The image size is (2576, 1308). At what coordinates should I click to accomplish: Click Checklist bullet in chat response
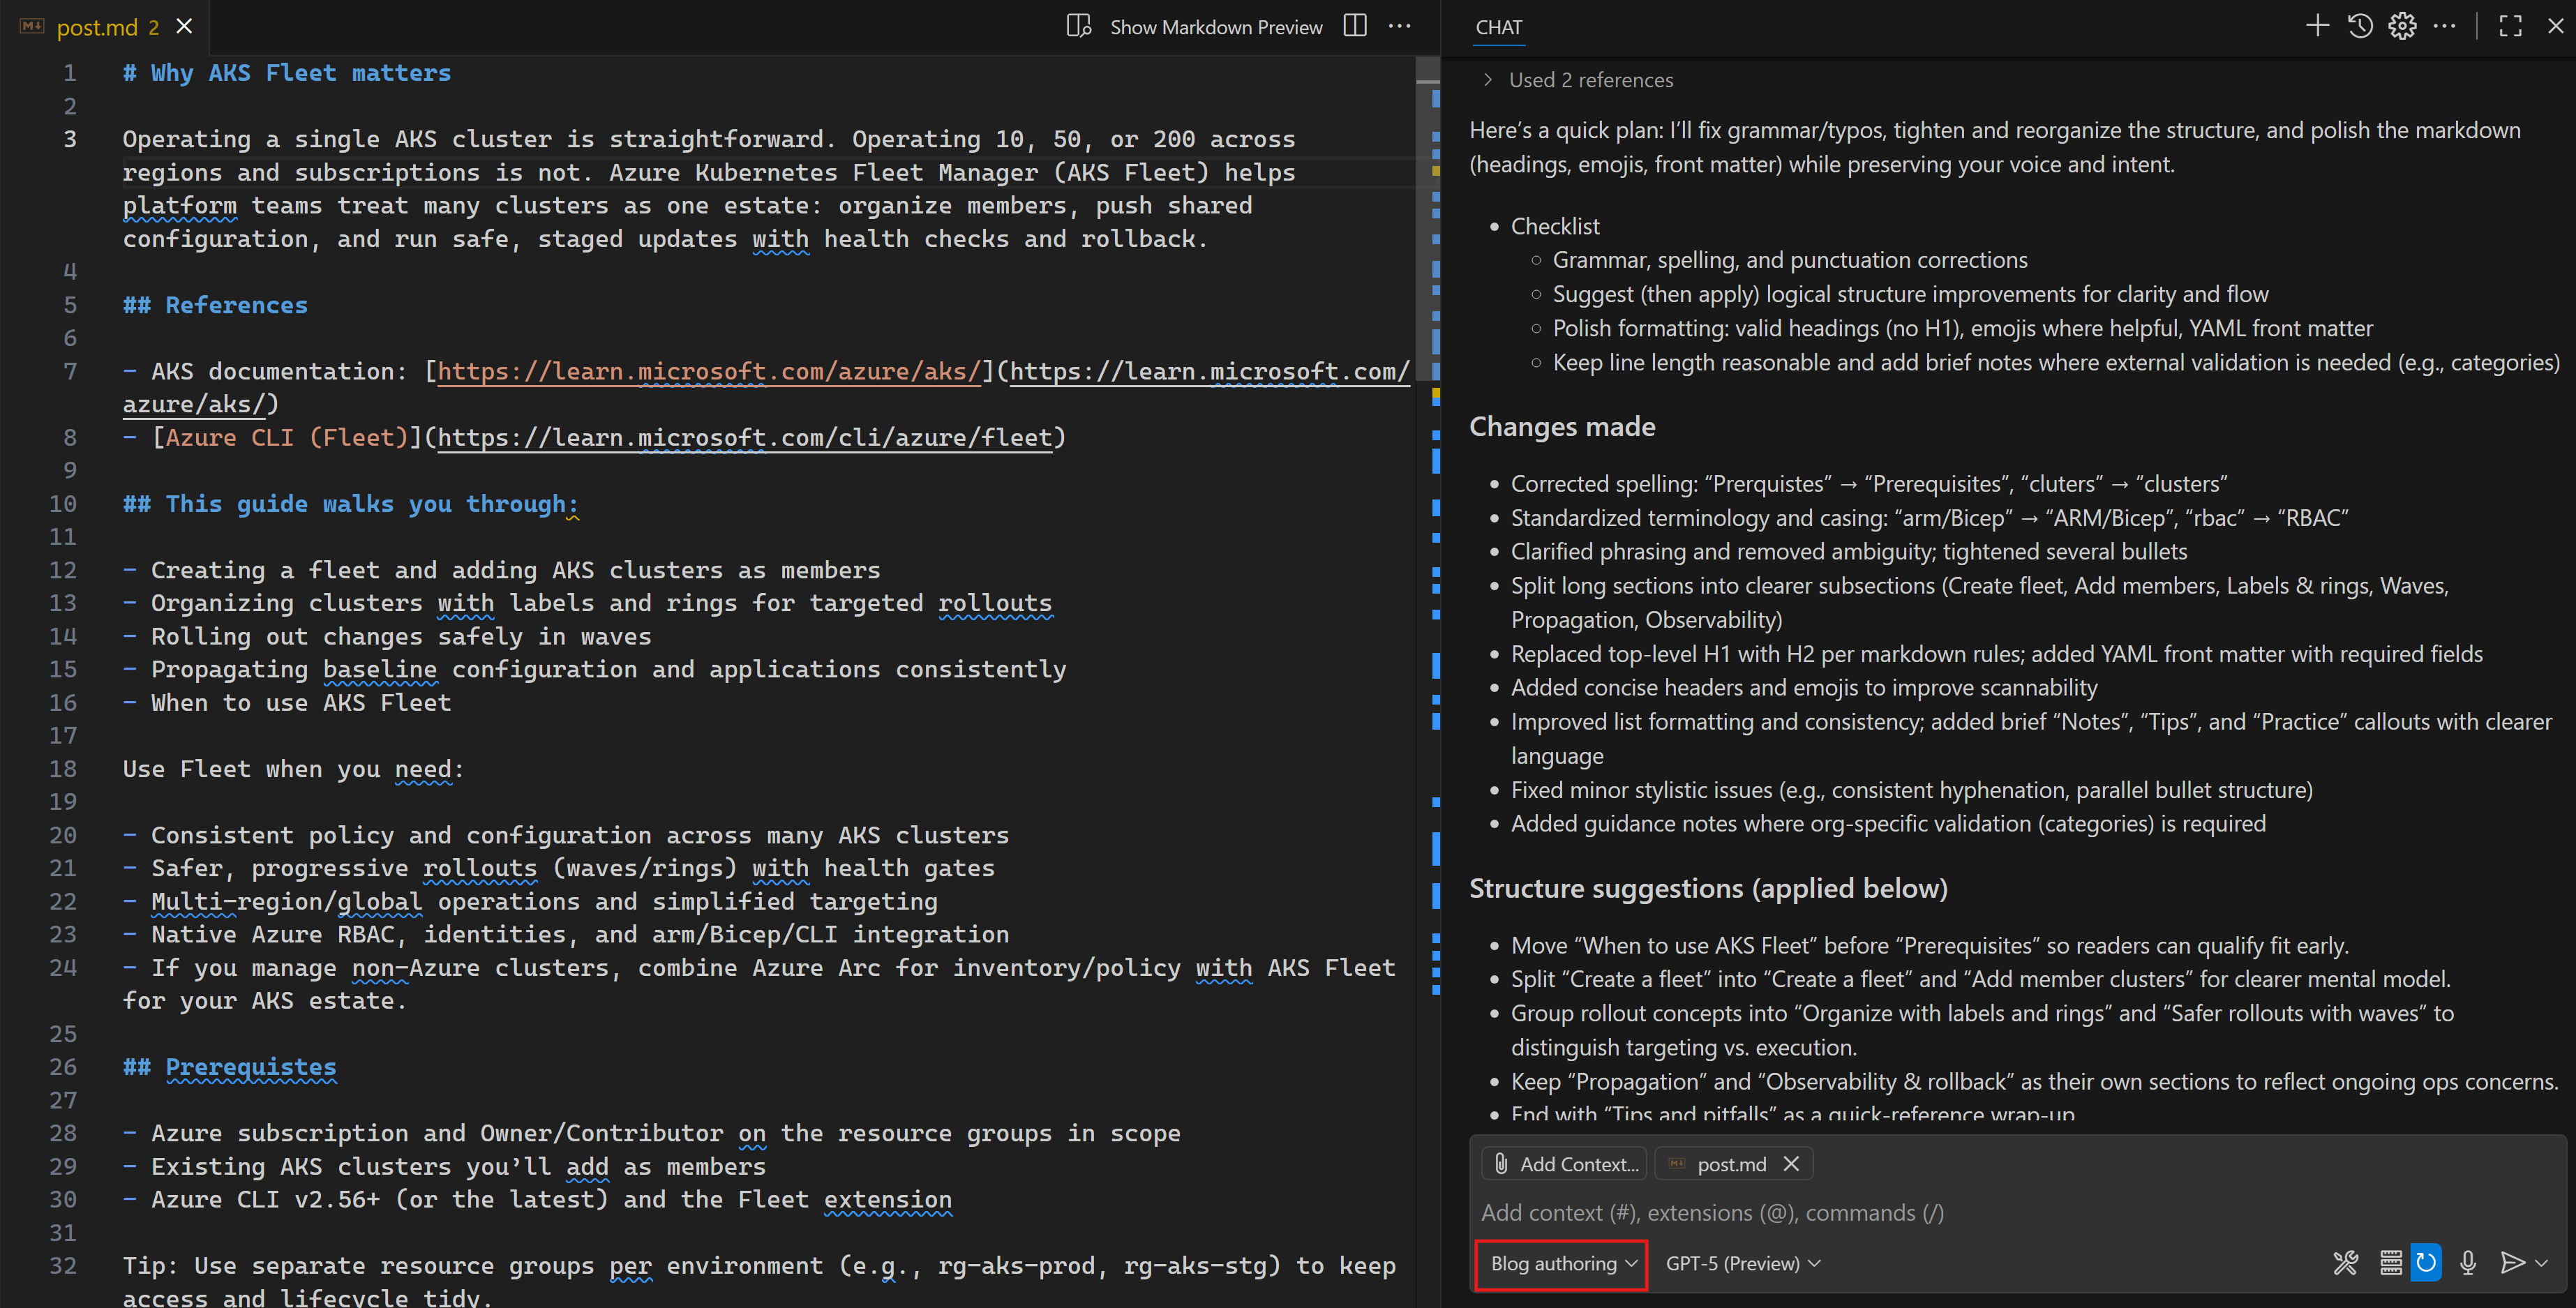click(x=1555, y=227)
